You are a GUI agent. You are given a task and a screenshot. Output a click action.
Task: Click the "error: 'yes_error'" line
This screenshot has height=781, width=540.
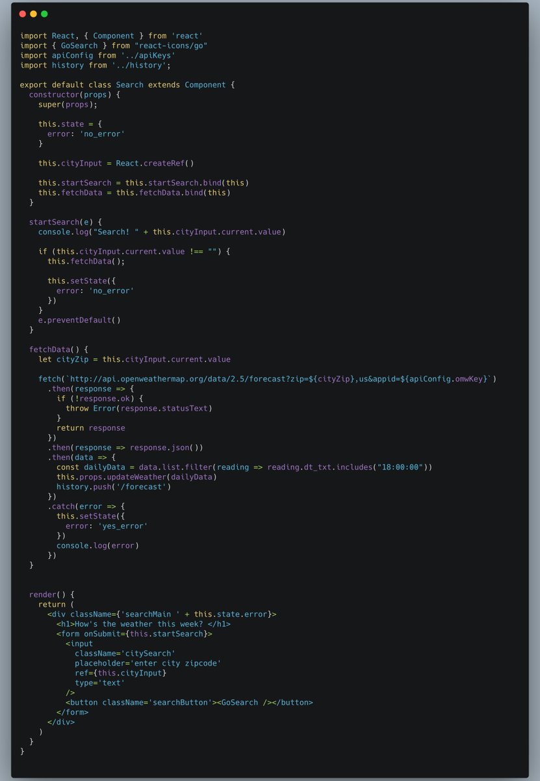click(107, 526)
